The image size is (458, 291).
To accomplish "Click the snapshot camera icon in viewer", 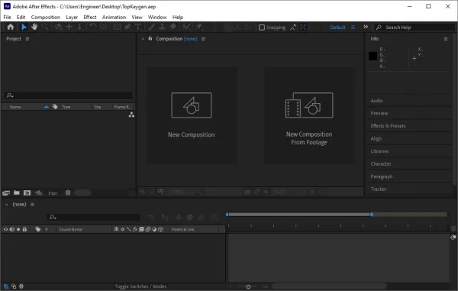I will (x=247, y=192).
